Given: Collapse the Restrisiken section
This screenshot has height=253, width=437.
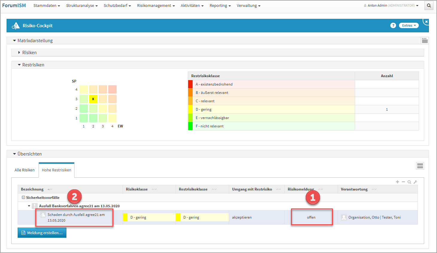Looking at the screenshot, I should pyautogui.click(x=19, y=65).
